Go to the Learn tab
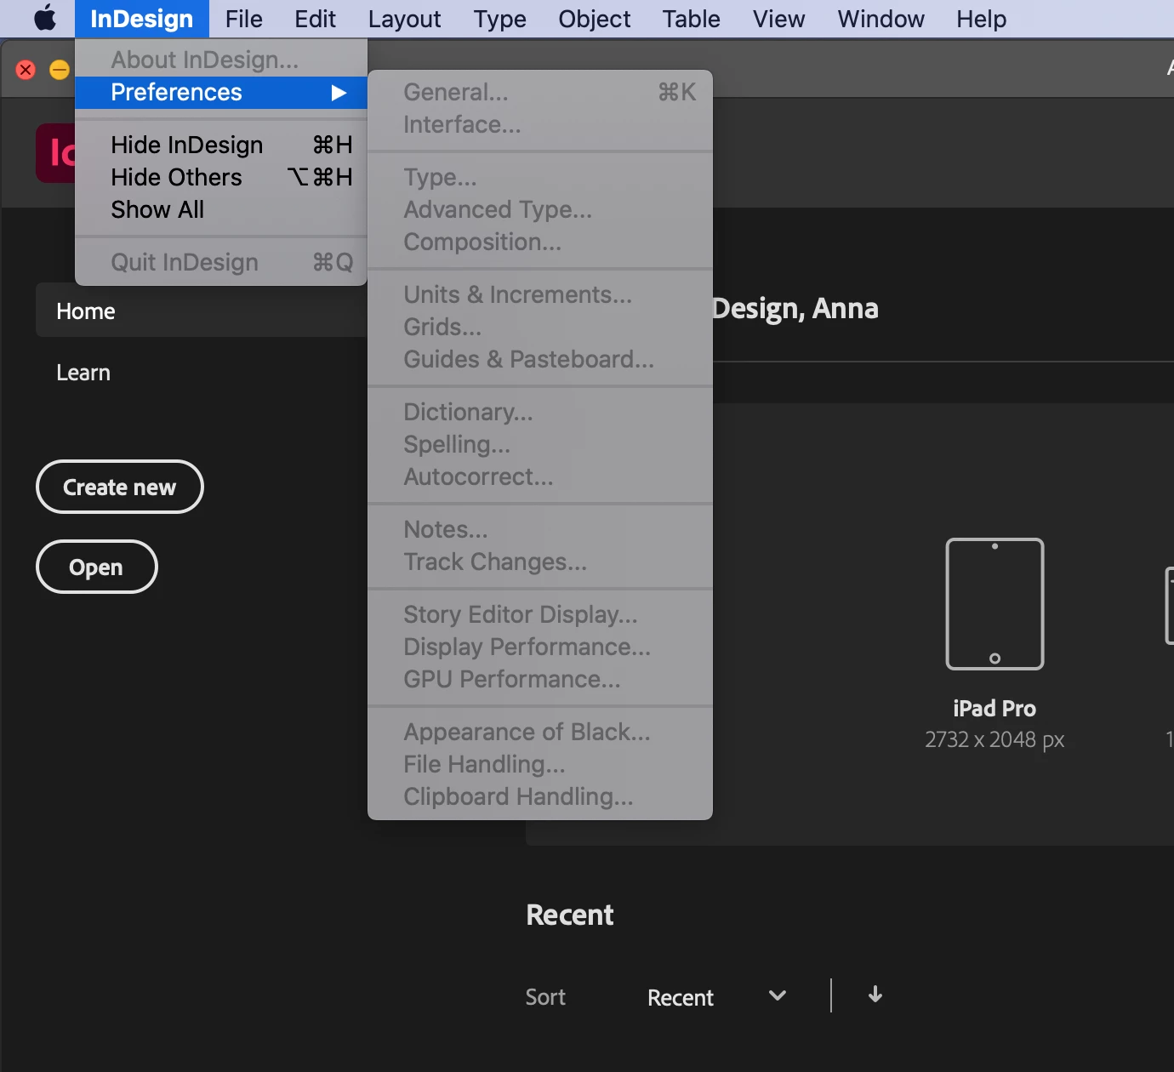 click(83, 373)
